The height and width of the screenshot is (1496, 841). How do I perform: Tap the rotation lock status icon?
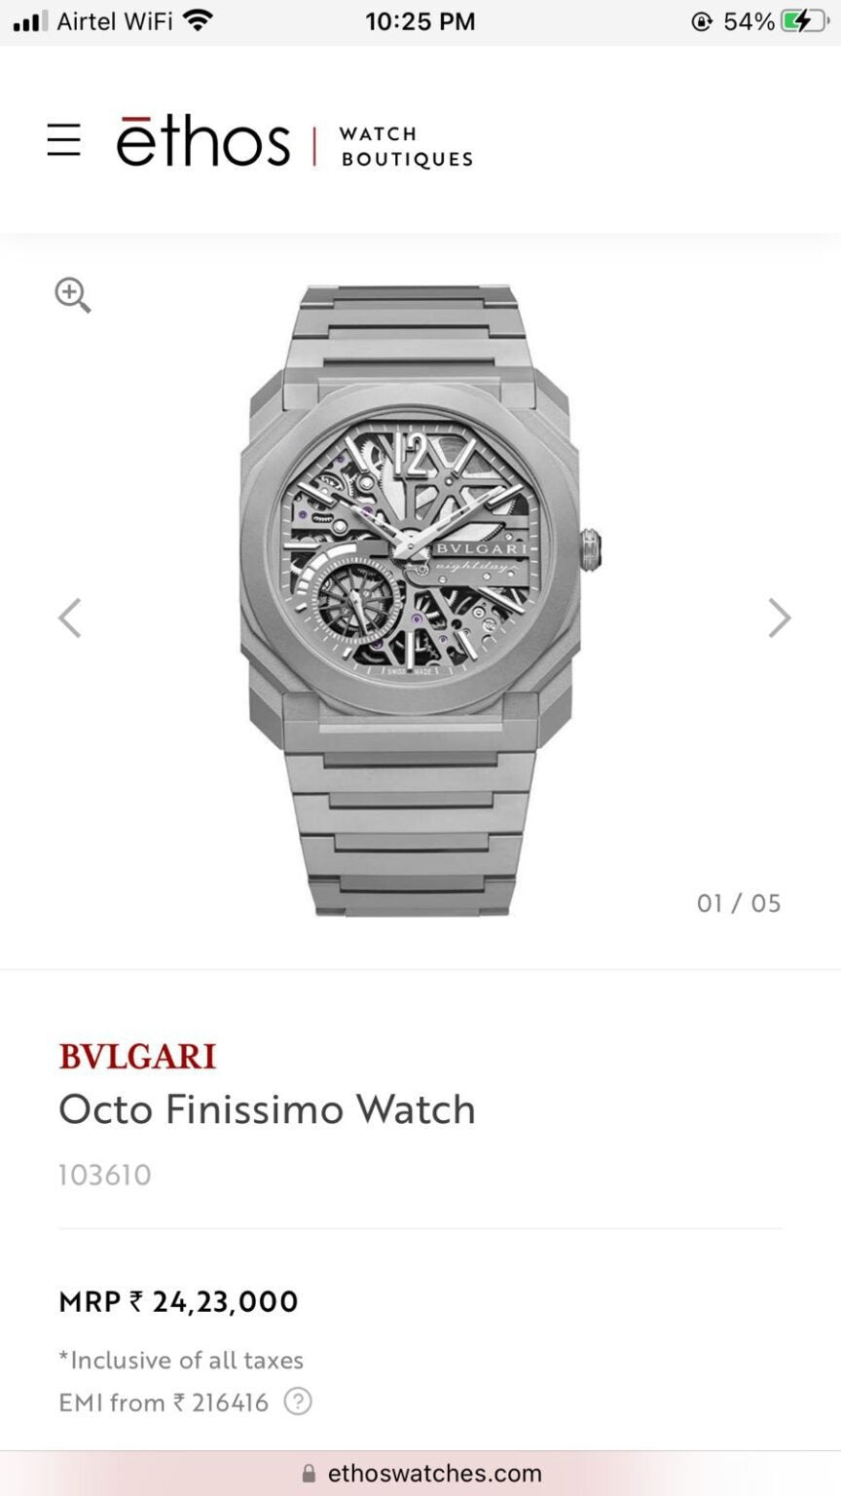[701, 21]
